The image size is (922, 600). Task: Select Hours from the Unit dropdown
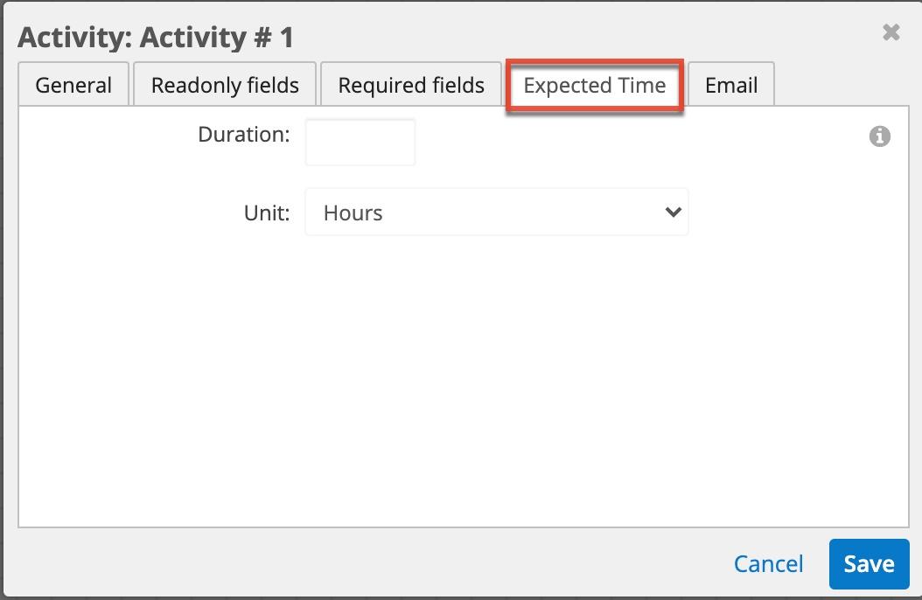tap(497, 212)
